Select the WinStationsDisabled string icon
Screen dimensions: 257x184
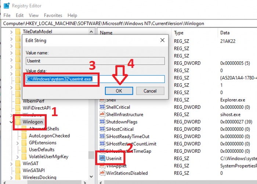click(102, 173)
